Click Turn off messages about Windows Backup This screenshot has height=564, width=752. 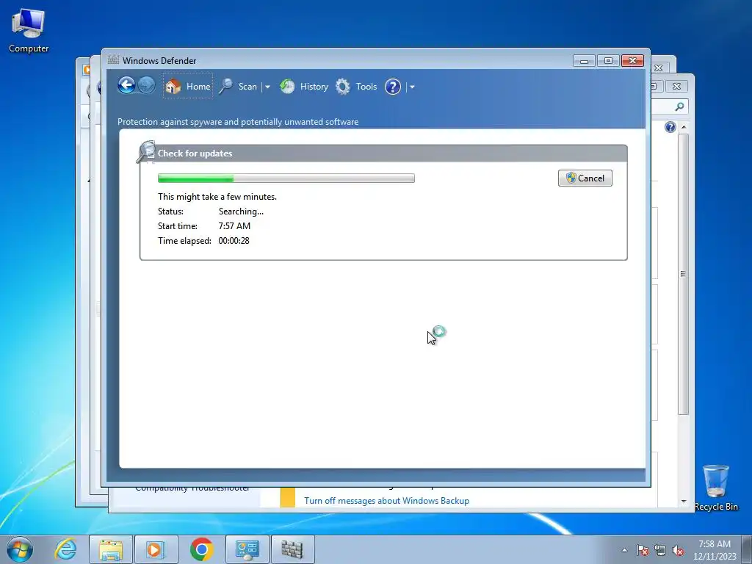tap(386, 500)
